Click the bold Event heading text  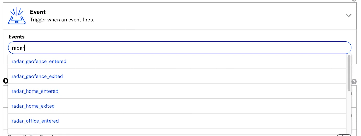(x=38, y=12)
